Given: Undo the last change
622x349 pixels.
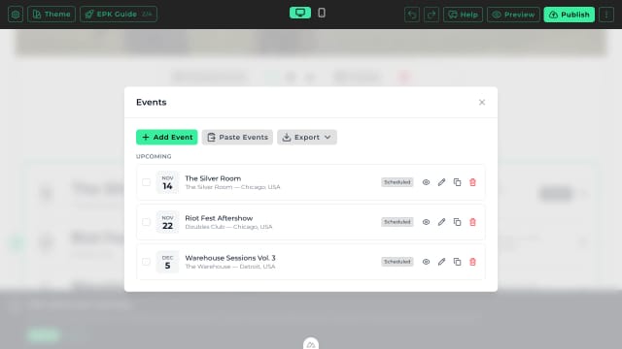Looking at the screenshot, I should point(412,15).
